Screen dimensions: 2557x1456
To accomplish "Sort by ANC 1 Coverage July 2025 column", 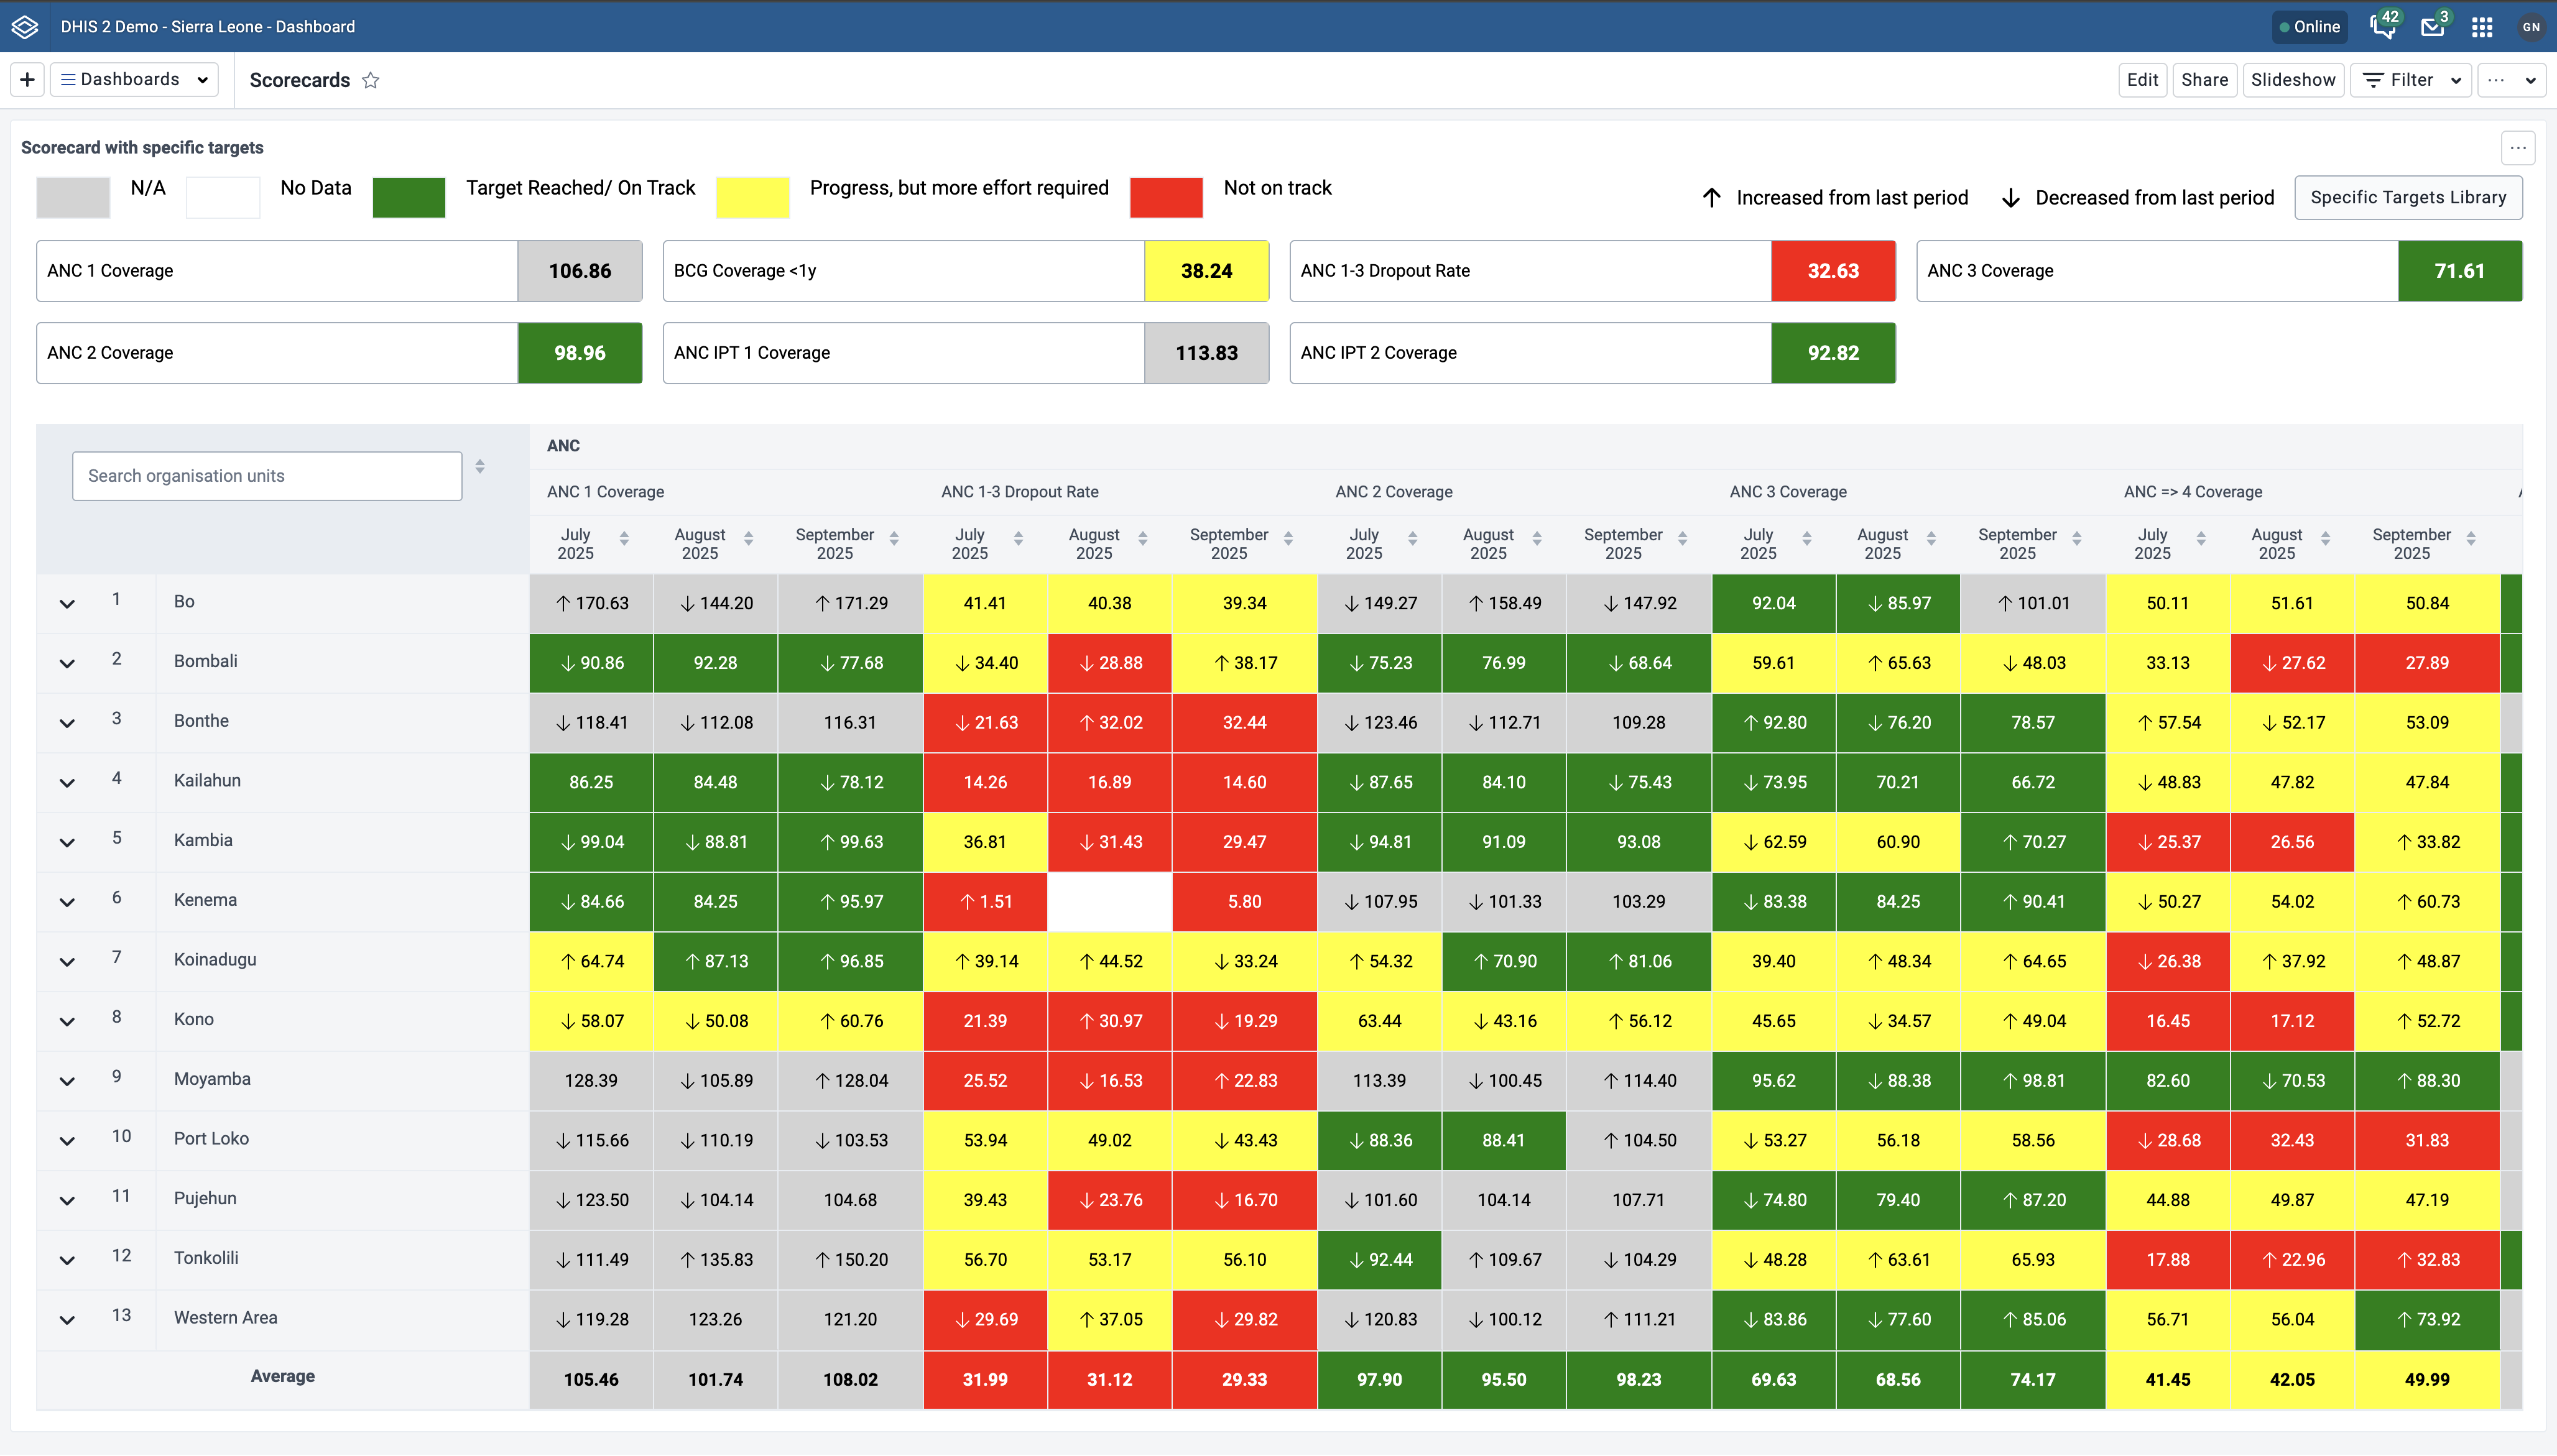I will (624, 539).
